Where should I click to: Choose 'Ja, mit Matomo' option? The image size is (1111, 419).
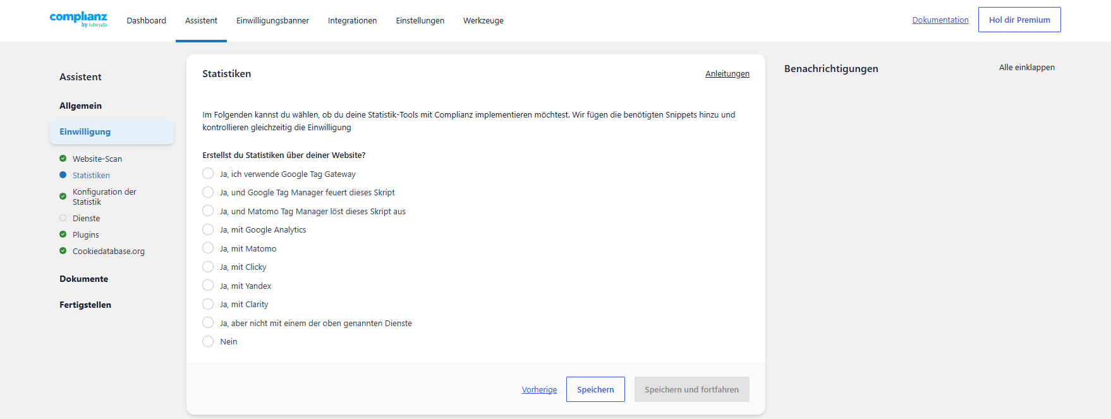click(x=208, y=248)
